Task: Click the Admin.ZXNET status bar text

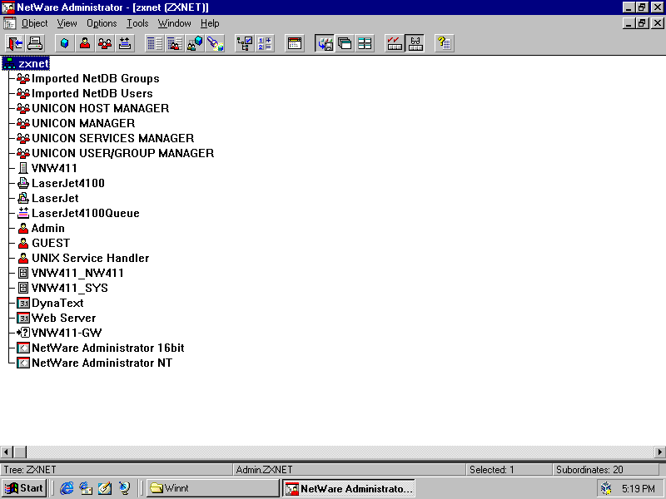Action: tap(264, 470)
